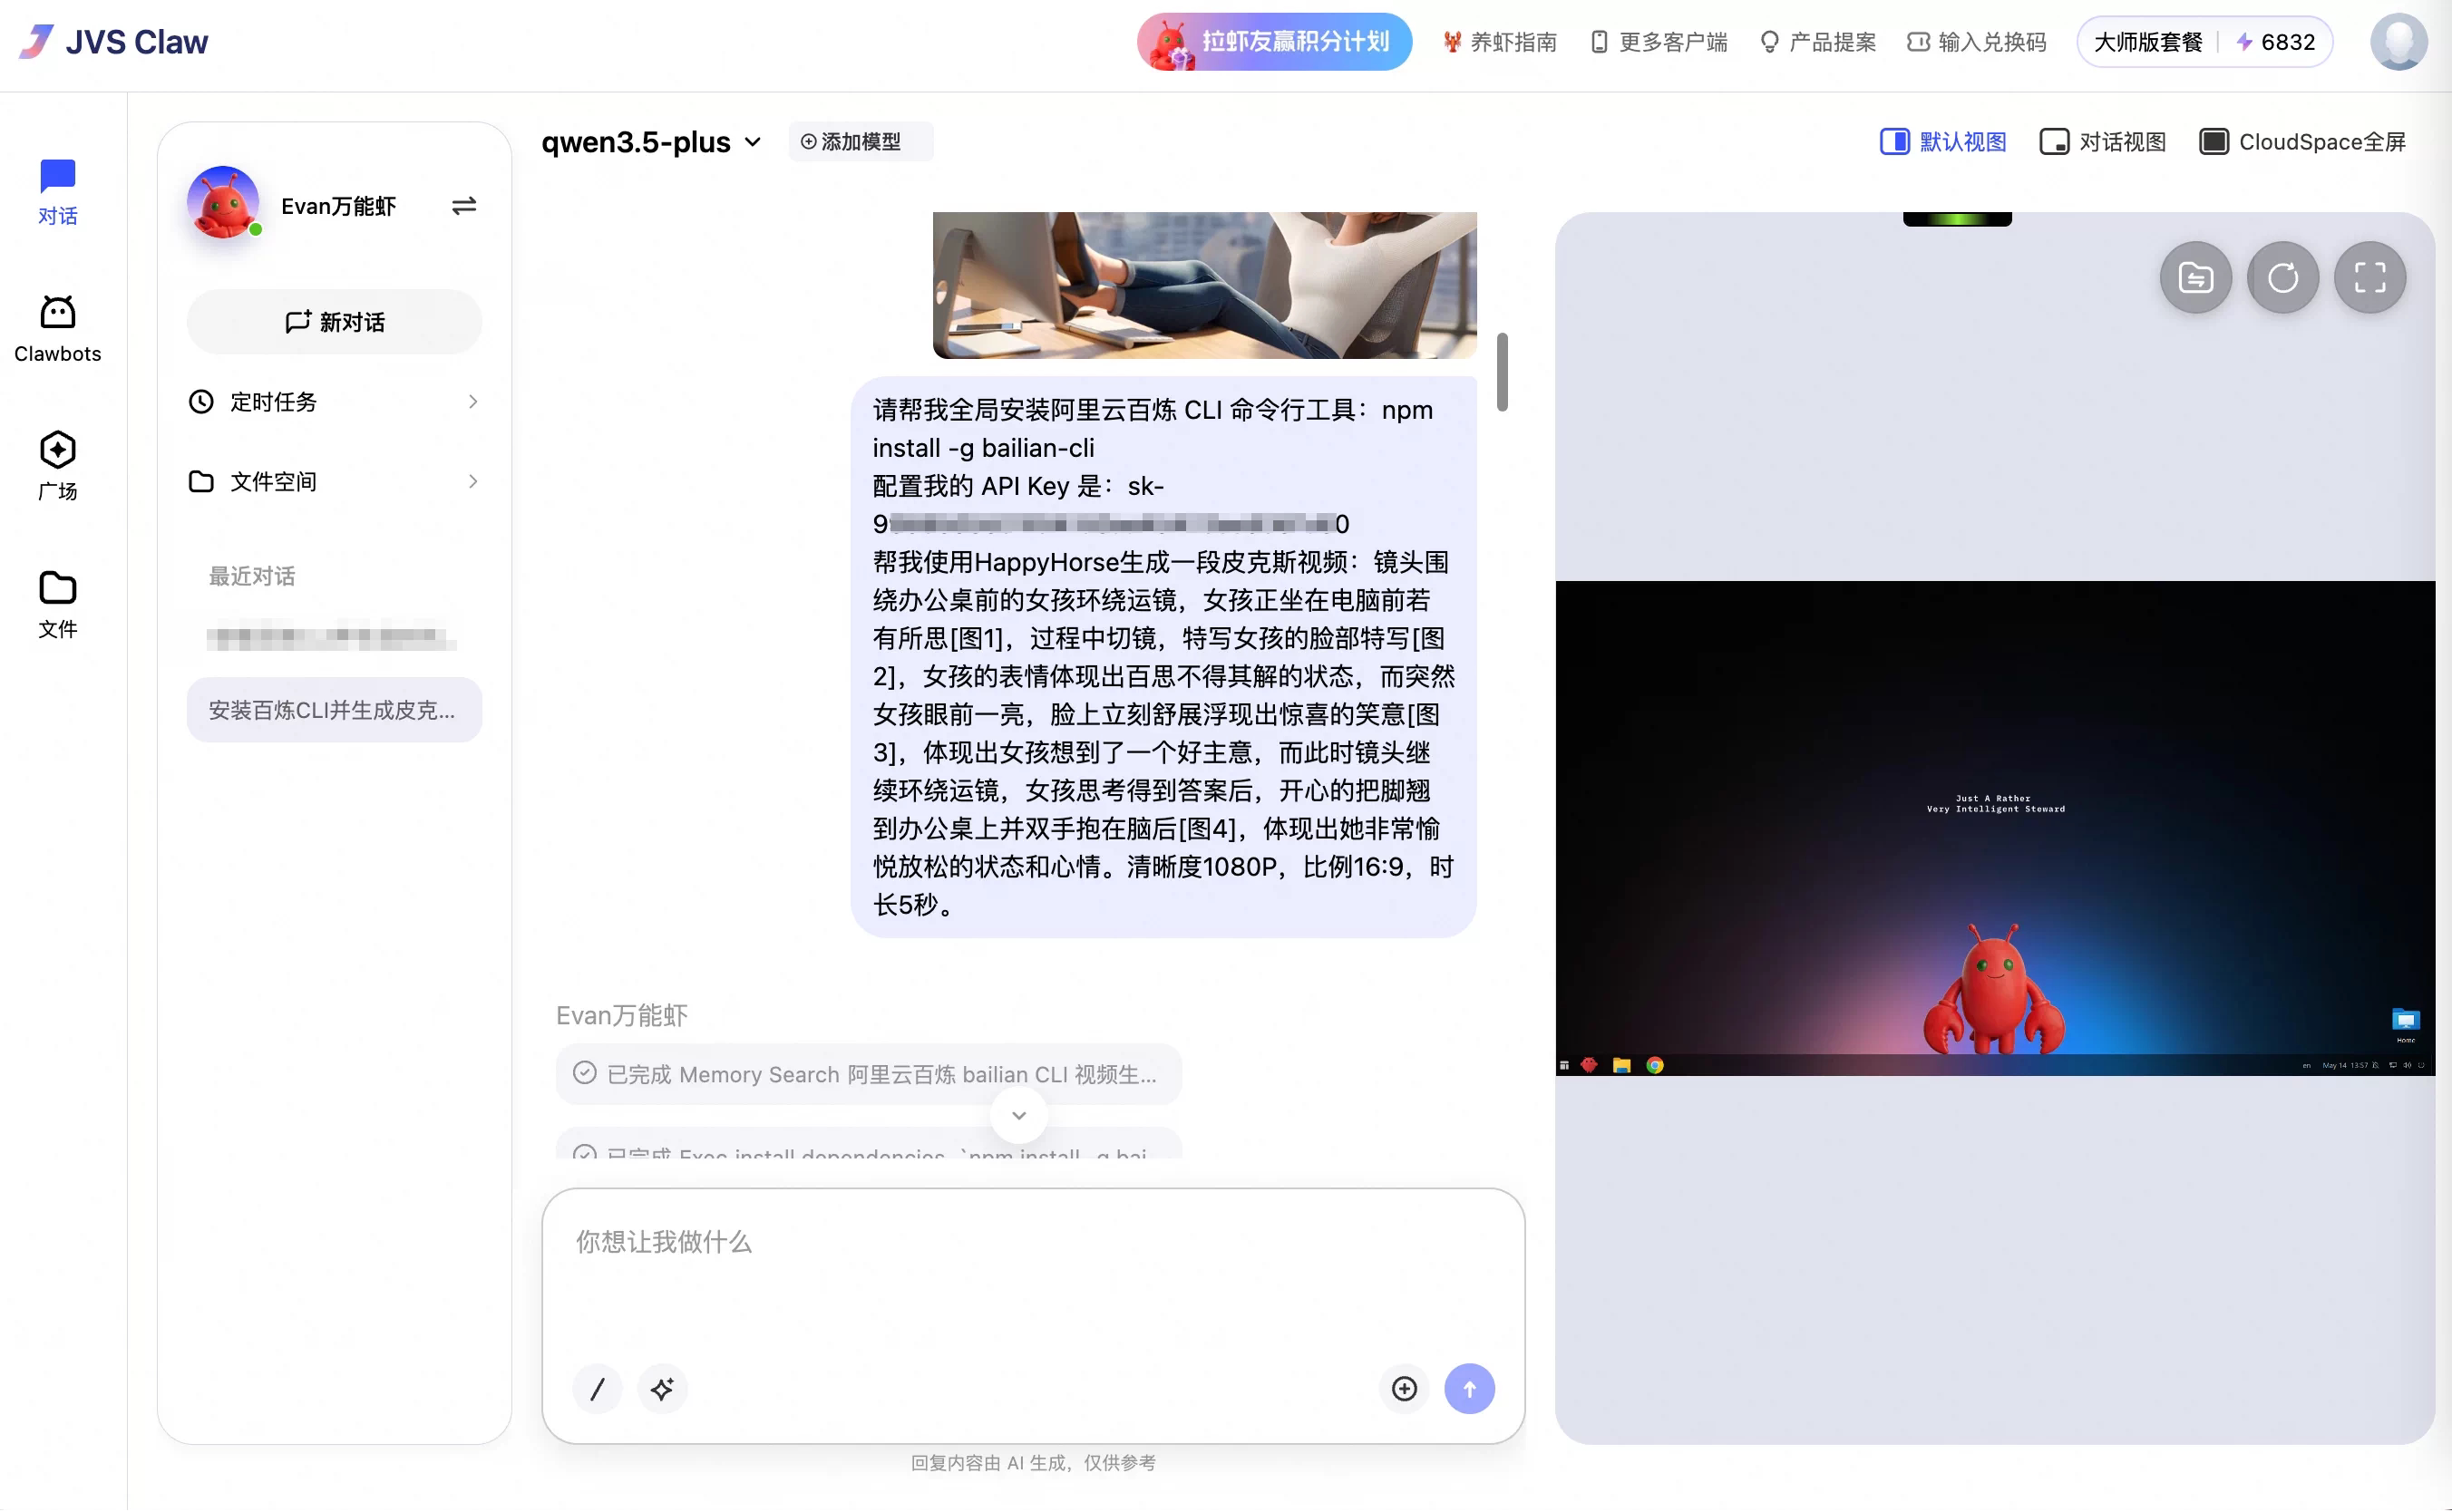Click the user message about bailian-cli install
Image resolution: width=2452 pixels, height=1512 pixels.
click(x=1163, y=657)
